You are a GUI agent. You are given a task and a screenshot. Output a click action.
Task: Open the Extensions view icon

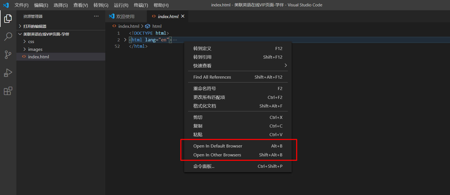point(8,91)
